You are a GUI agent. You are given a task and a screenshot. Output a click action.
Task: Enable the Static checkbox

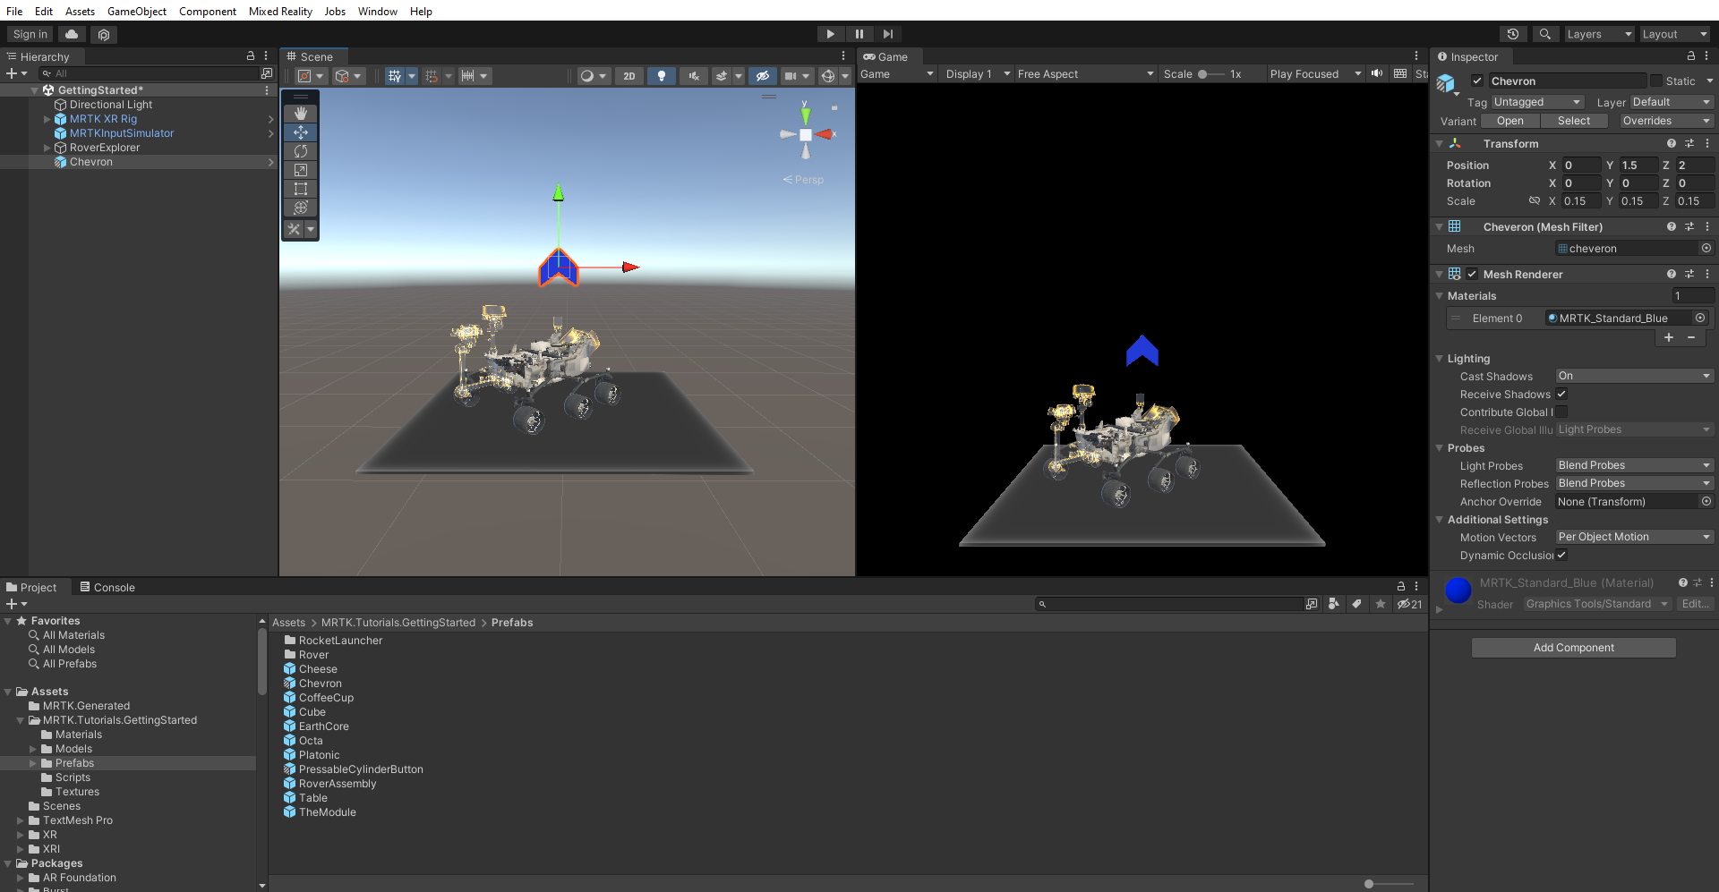click(1656, 81)
